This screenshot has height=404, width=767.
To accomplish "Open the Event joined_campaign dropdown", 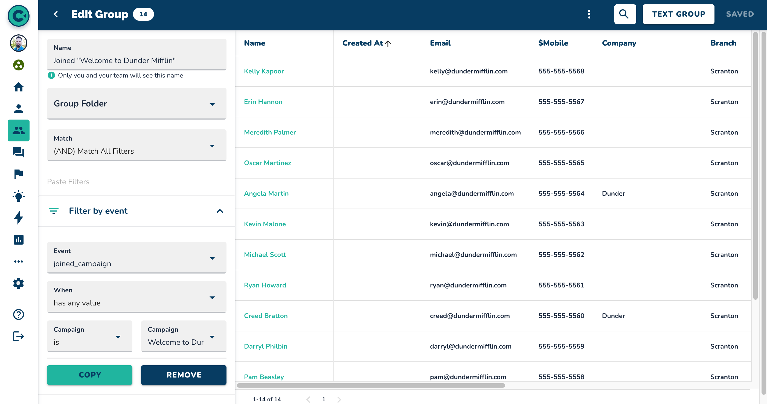I will point(136,258).
